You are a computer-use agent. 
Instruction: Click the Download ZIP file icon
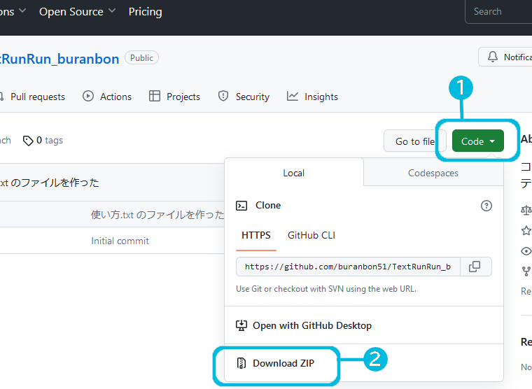(x=241, y=363)
